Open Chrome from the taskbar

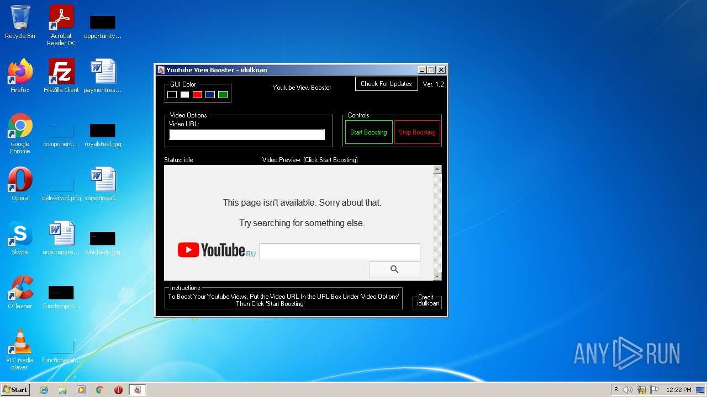click(100, 390)
